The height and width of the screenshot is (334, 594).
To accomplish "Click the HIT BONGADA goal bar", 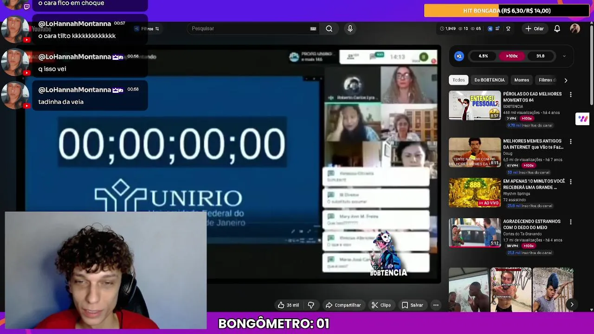I will pos(507,11).
